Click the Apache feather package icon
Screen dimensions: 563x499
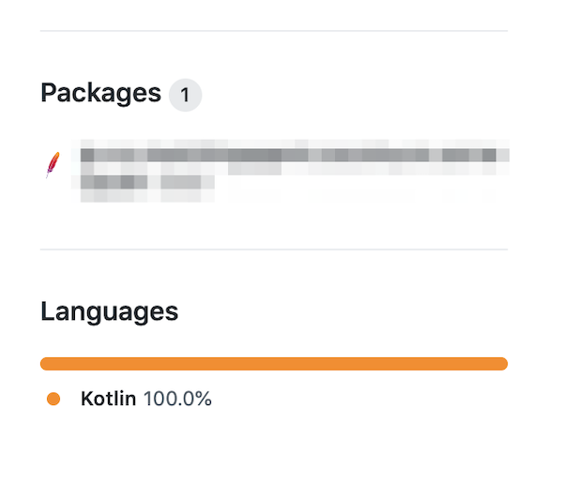pyautogui.click(x=53, y=164)
